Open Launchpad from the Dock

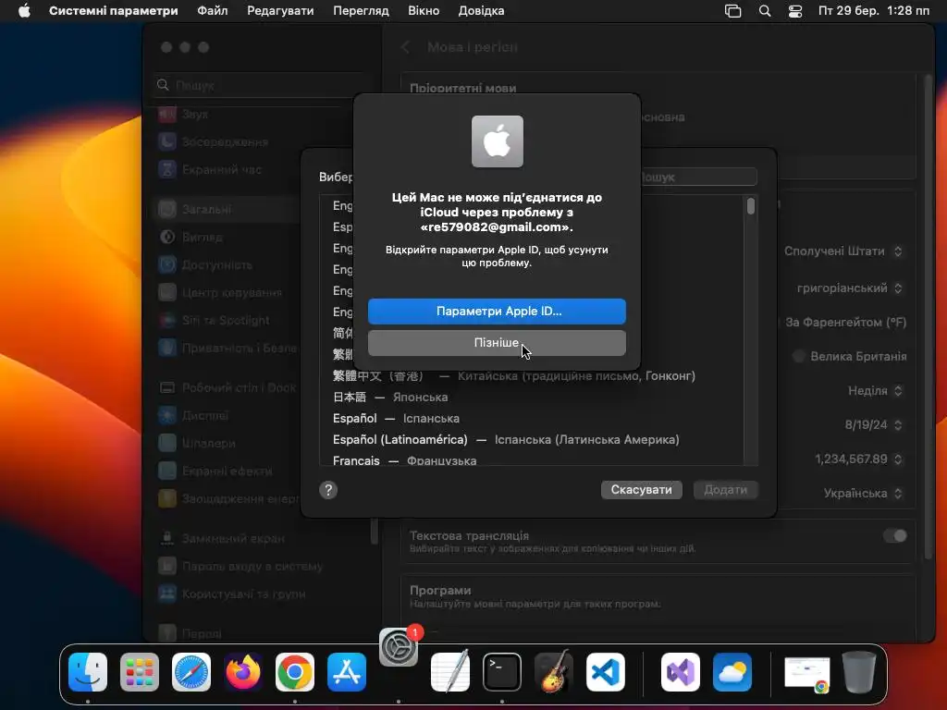click(x=140, y=672)
